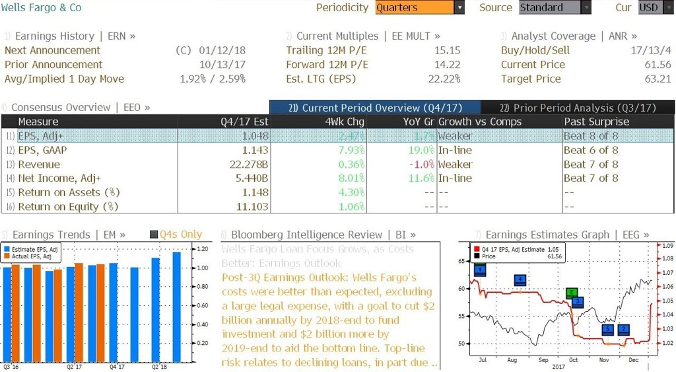Click event marker 5 on estimates graph

(x=607, y=330)
